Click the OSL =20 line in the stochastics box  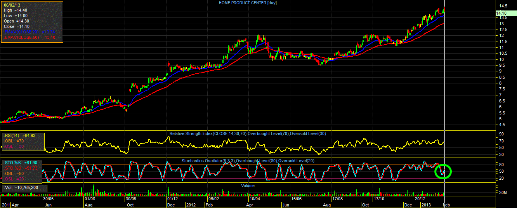click(14, 179)
